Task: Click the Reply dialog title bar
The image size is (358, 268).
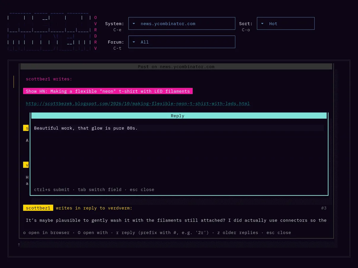Action: [179, 116]
